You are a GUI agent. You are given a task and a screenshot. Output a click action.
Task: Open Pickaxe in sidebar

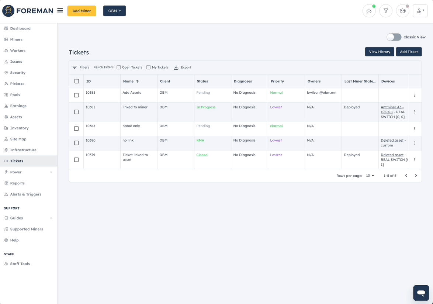tap(28, 84)
